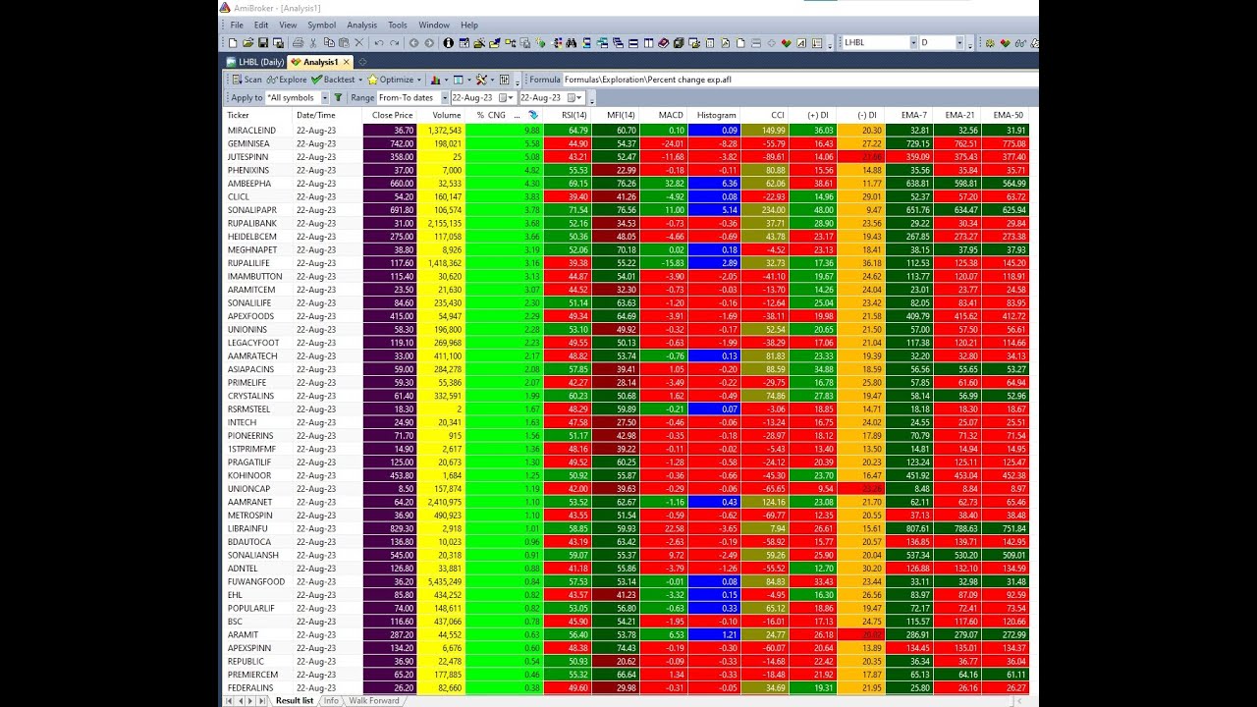Click the Copy toolbar icon
1257x707 pixels.
(329, 42)
